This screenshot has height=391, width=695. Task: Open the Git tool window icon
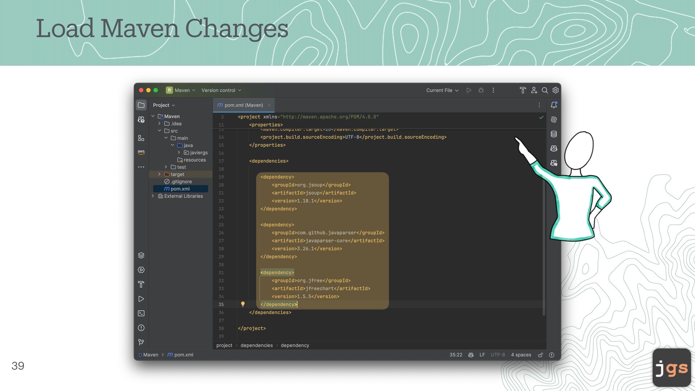(x=141, y=342)
